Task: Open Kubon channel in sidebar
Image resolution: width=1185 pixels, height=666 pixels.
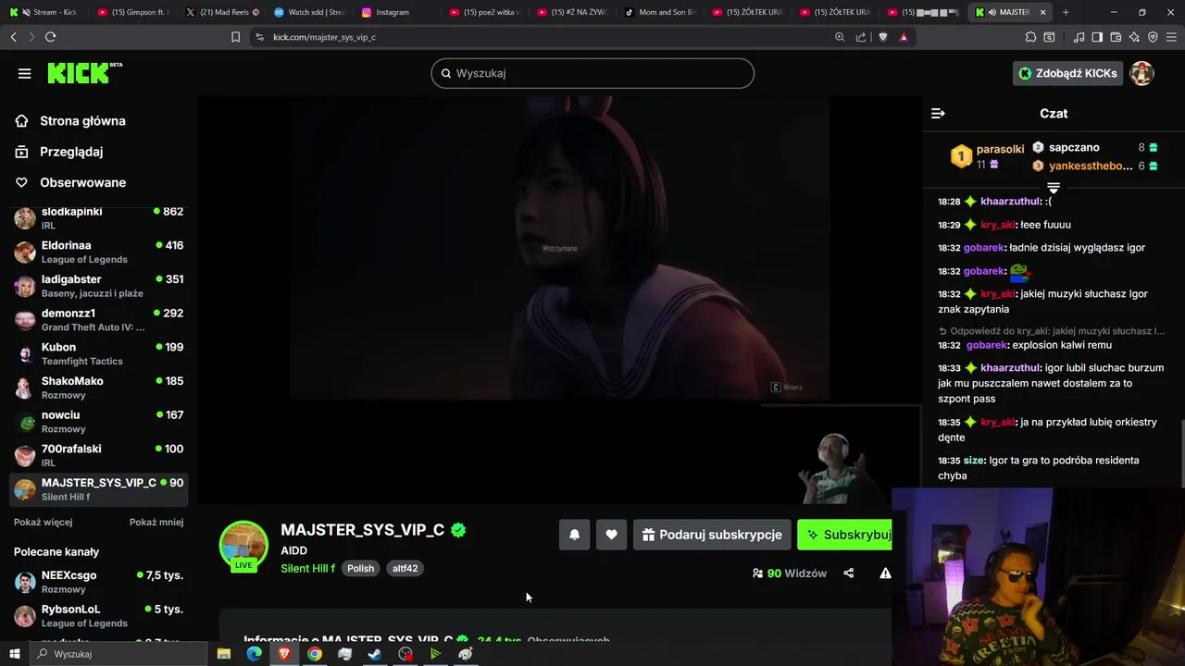Action: pyautogui.click(x=98, y=353)
